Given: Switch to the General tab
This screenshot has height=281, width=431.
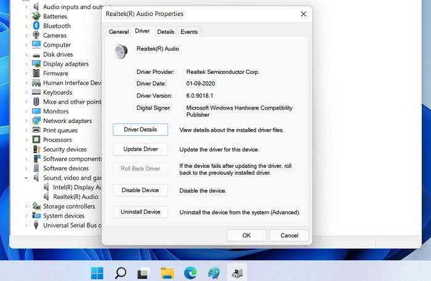Looking at the screenshot, I should 119,32.
